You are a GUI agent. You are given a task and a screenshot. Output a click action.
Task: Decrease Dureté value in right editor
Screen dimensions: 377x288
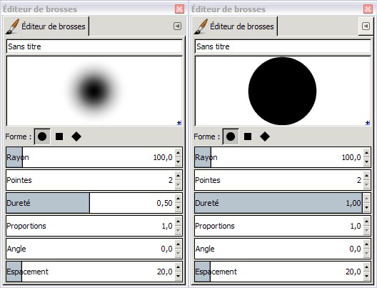click(366, 207)
